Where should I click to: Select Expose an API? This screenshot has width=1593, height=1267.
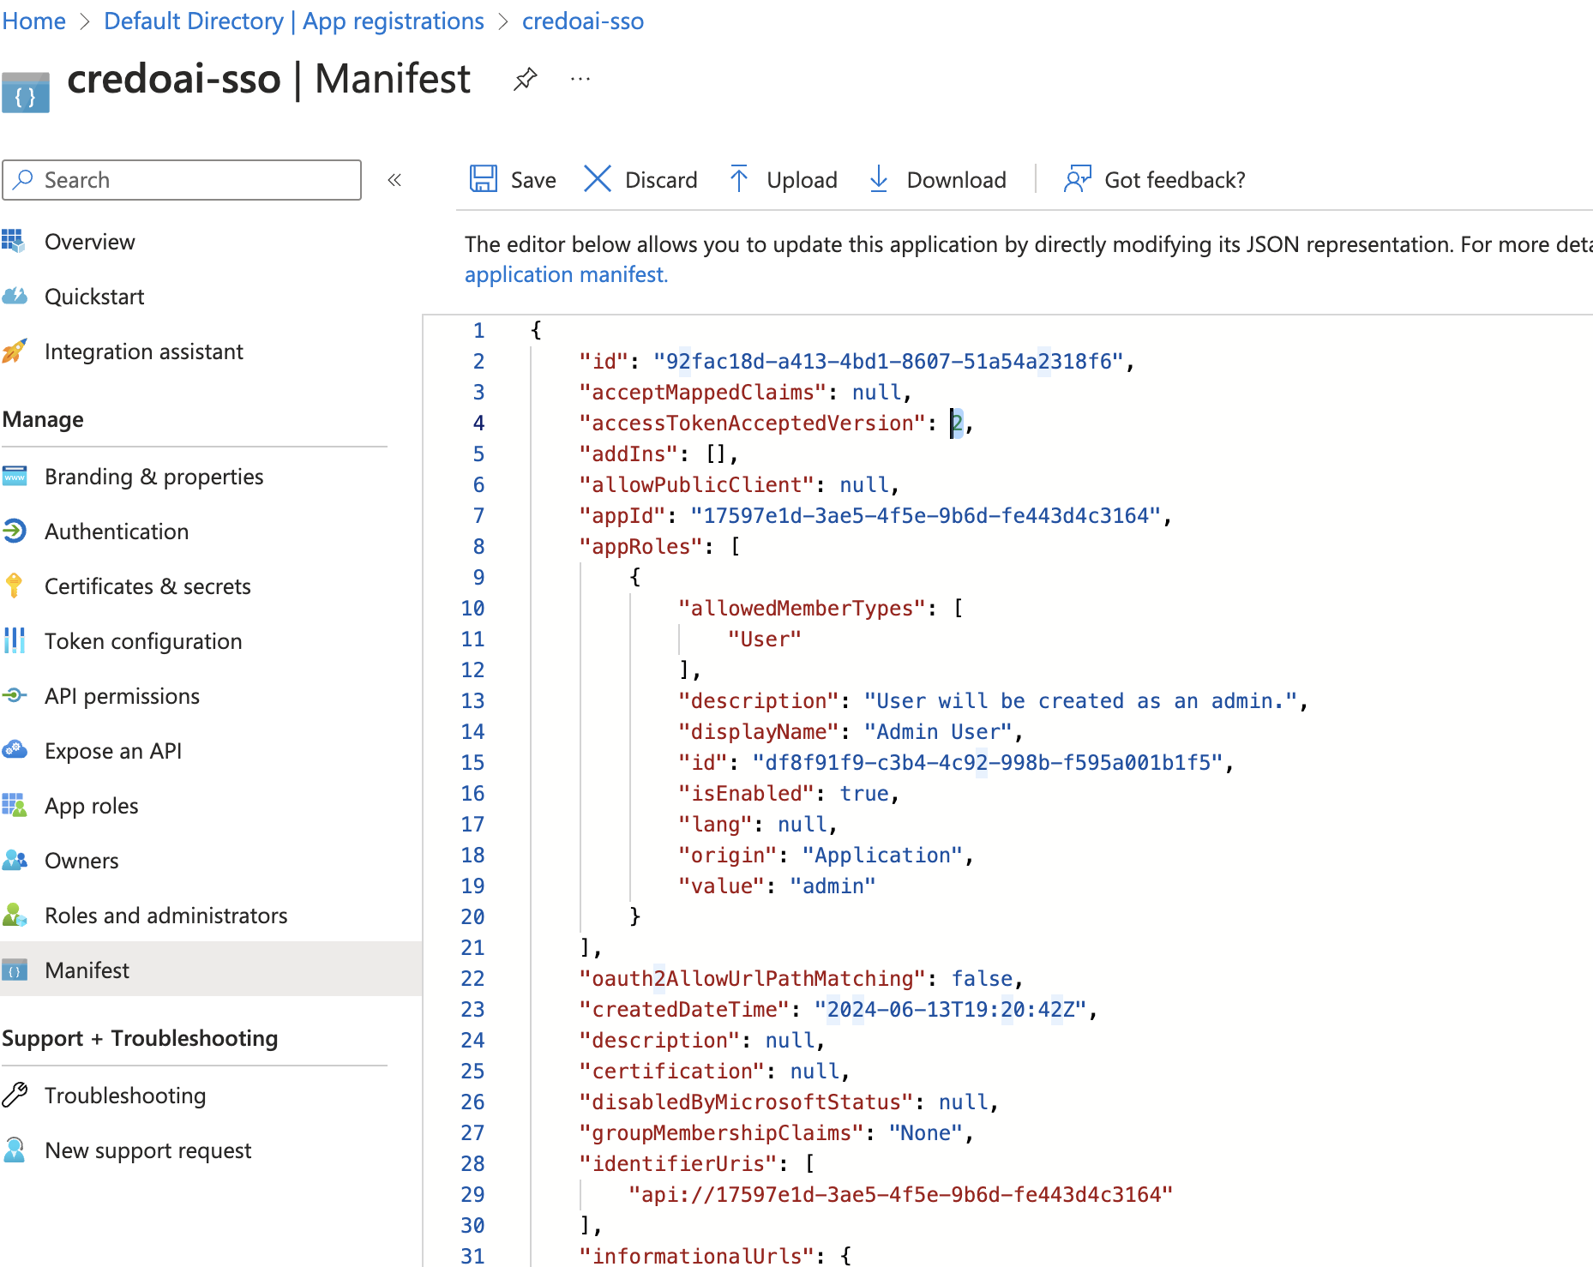(113, 751)
